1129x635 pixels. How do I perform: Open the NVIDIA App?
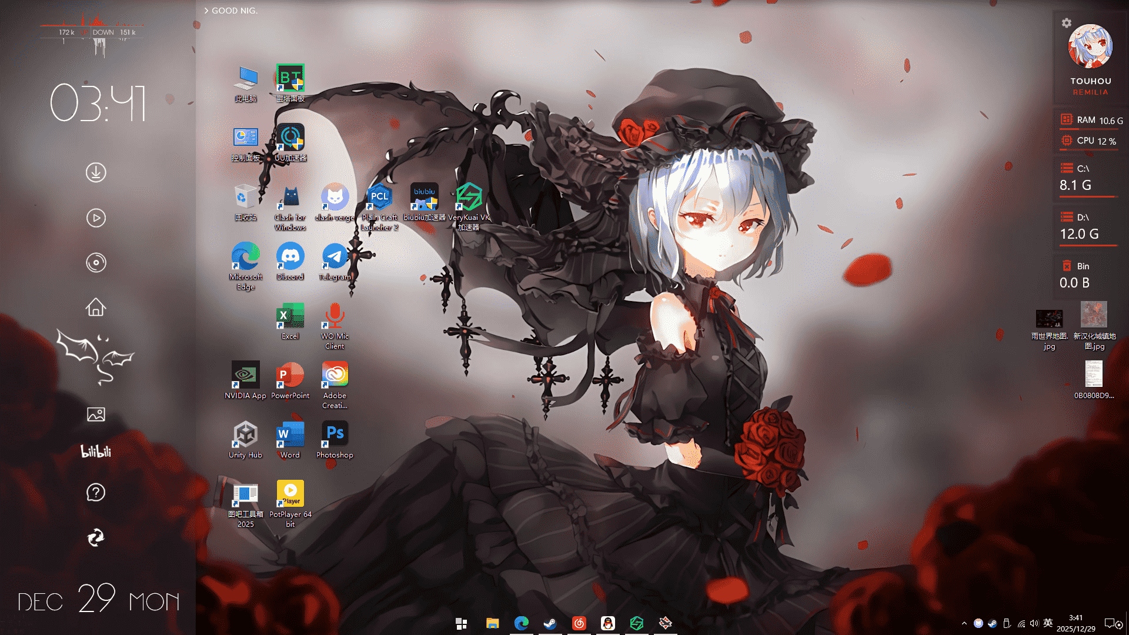245,376
